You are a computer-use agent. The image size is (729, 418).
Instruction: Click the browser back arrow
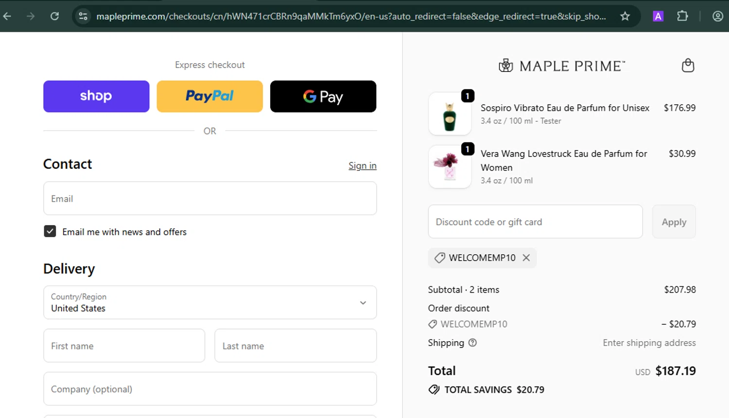coord(7,16)
